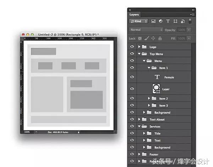213x167 pixels.
Task: Click the Opacity percentage field
Action: pos(182,30)
